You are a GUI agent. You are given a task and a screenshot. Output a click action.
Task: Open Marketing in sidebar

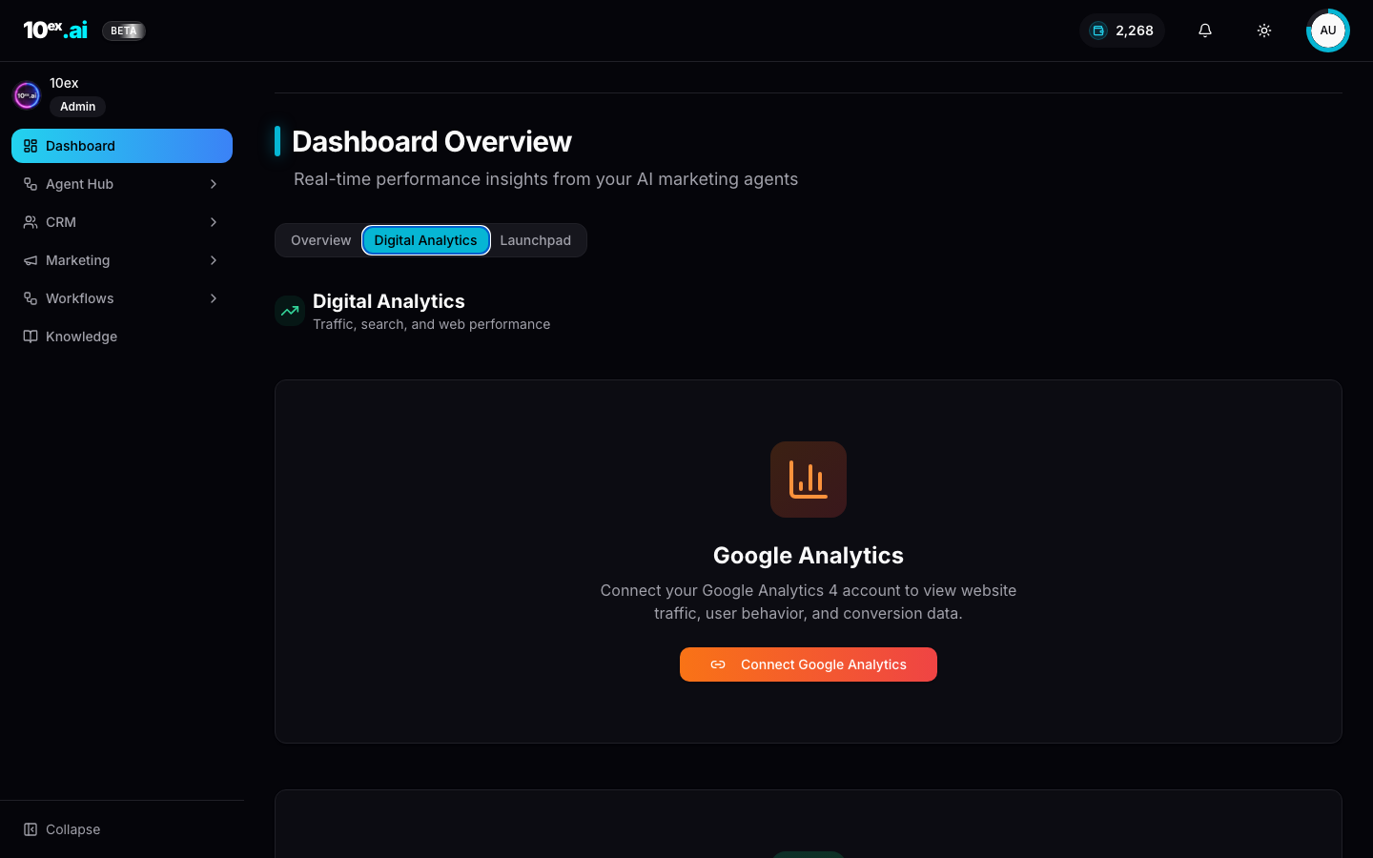click(x=122, y=260)
